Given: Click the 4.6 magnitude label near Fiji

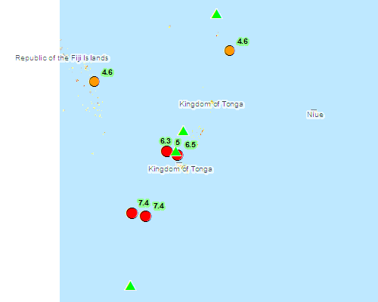Looking at the screenshot, I should point(107,72).
